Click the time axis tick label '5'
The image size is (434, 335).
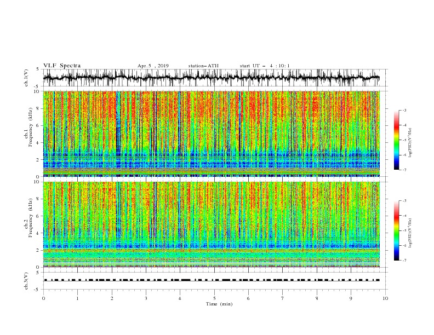coord(214,298)
